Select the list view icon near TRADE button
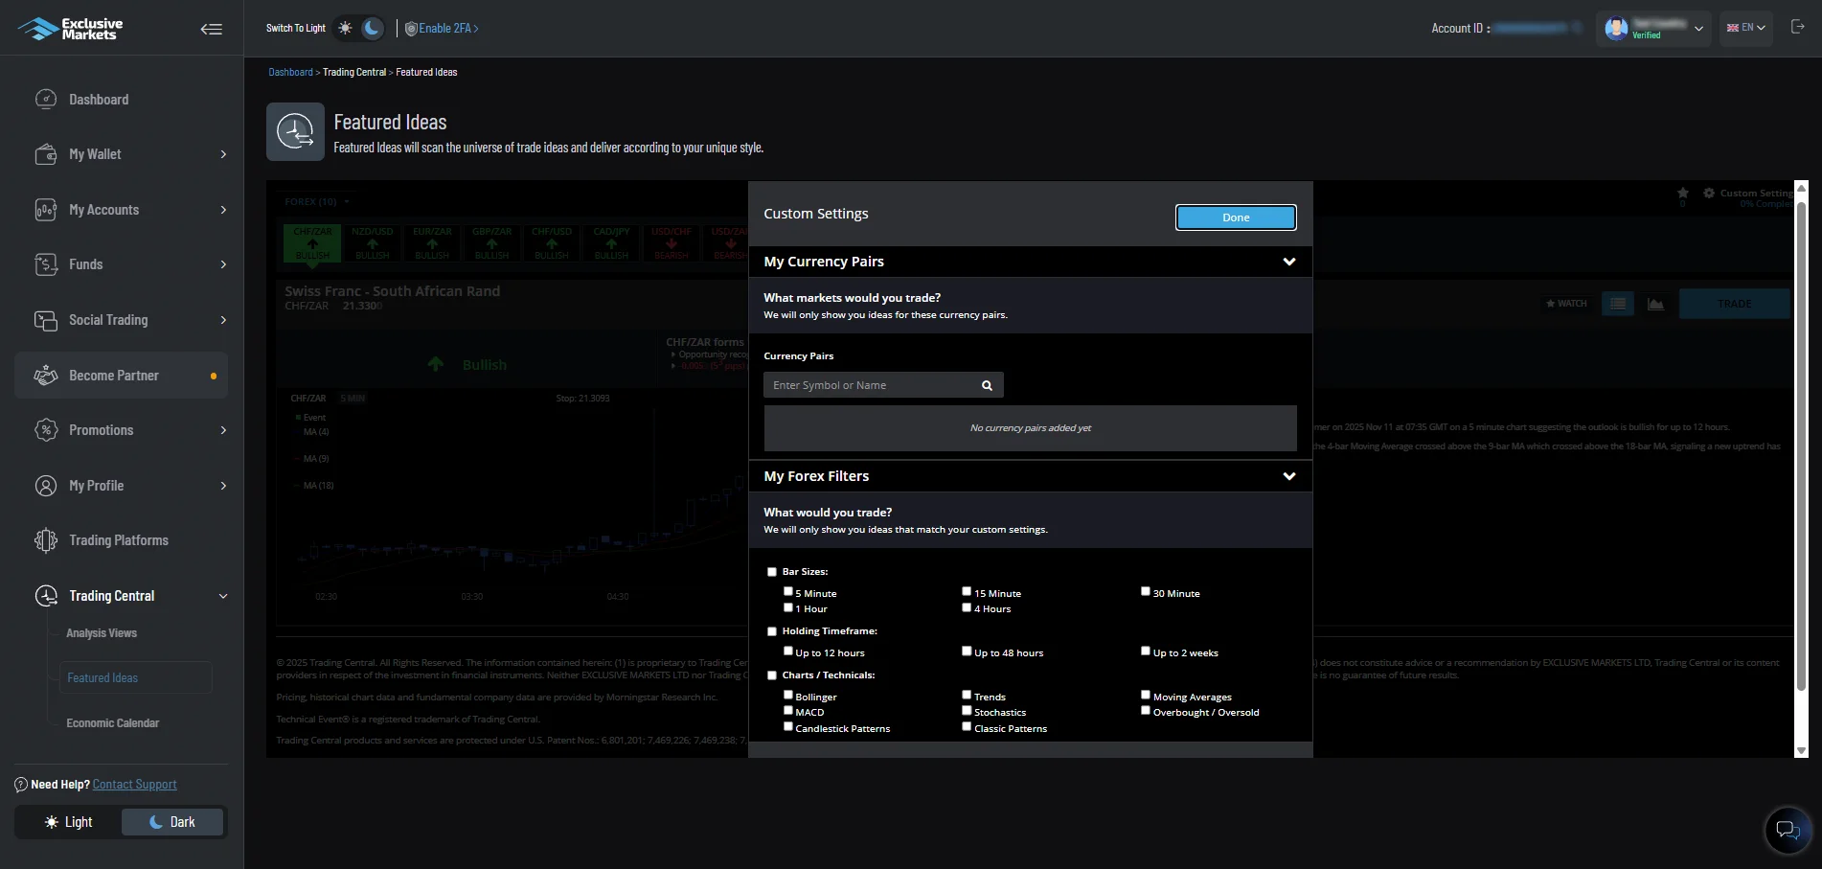This screenshot has height=869, width=1822. coord(1617,304)
